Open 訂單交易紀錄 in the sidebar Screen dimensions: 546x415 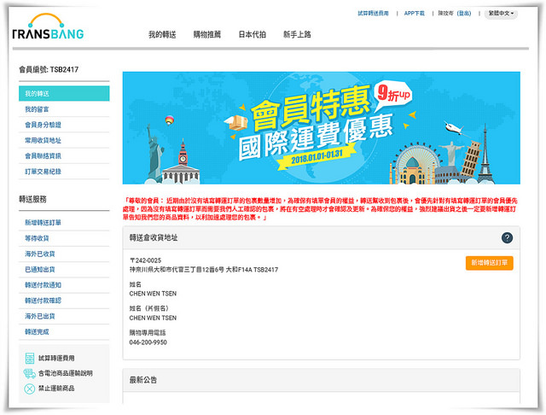[x=64, y=172]
